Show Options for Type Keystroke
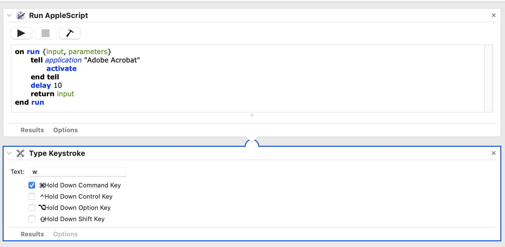 point(65,234)
